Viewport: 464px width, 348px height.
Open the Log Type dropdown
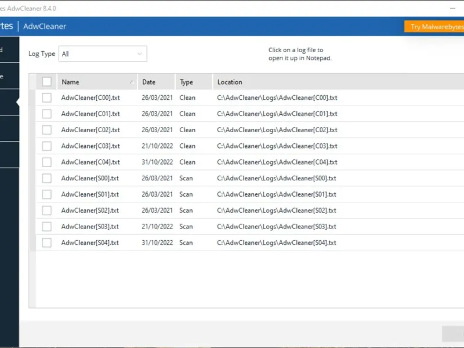click(103, 54)
